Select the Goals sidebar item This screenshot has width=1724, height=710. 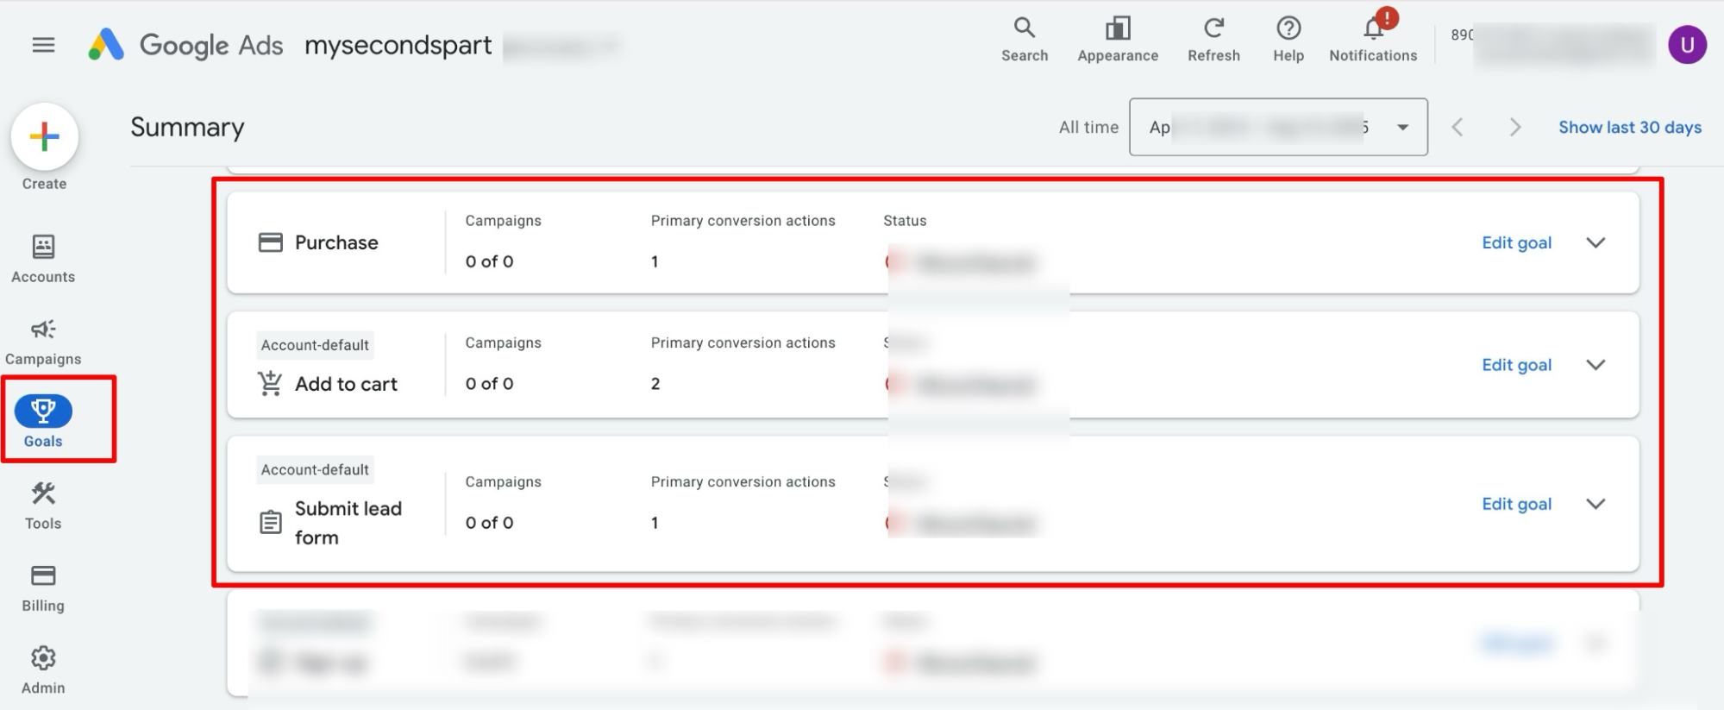pos(43,422)
